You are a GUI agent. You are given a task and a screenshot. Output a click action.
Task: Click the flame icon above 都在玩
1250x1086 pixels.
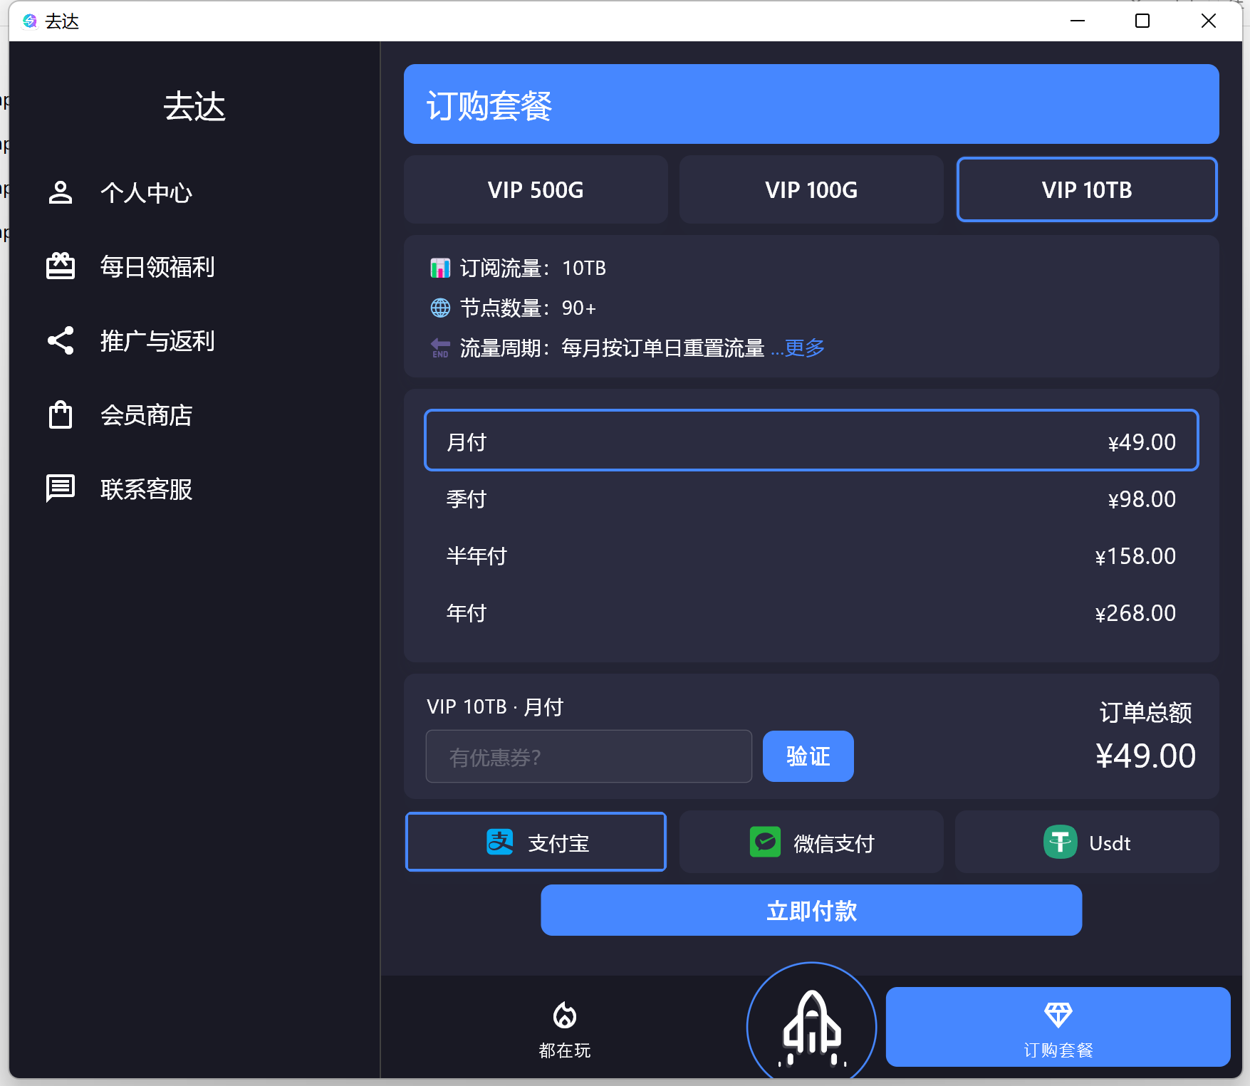tap(565, 1015)
